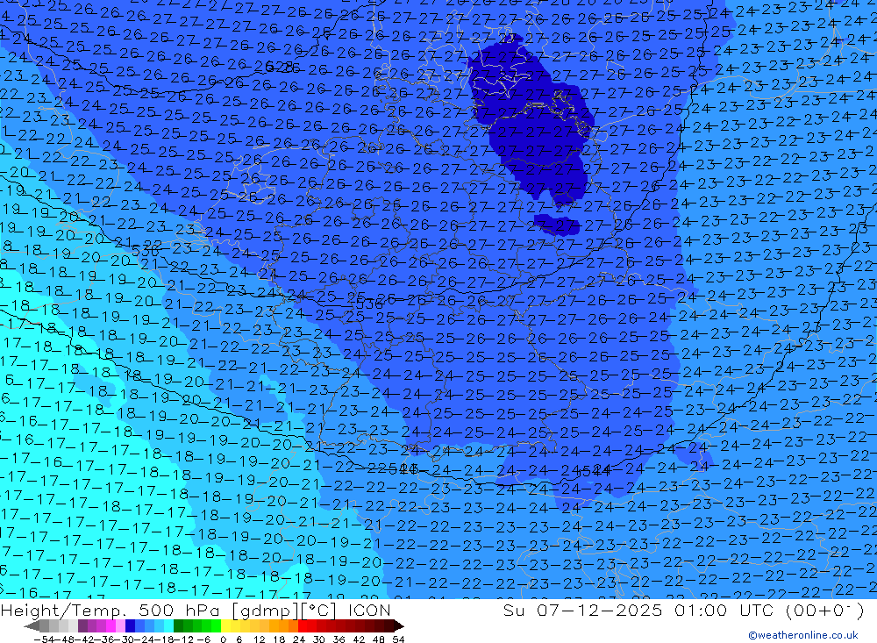Pick the yellow legend swatch at 0

226,625
